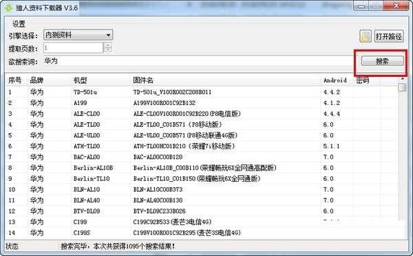Sort by the 序号 column header
This screenshot has height=256, width=413.
(15, 80)
